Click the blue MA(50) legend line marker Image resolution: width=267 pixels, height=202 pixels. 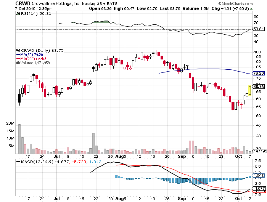click(18, 55)
